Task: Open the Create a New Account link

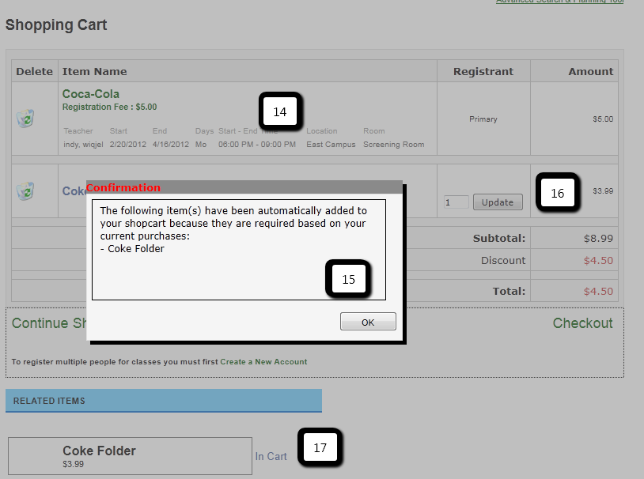Action: click(263, 362)
